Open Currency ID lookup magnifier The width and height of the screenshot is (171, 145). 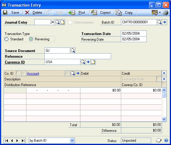83,62
